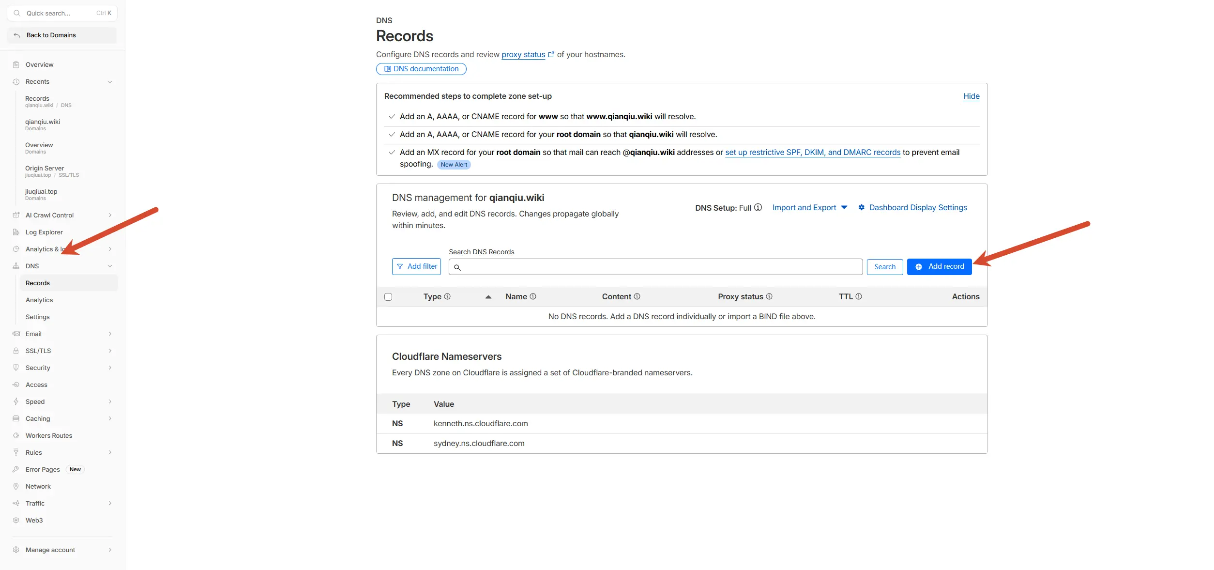Screen dimensions: 1214x570
Task: Sort records by the Type column arrow
Action: coord(488,297)
